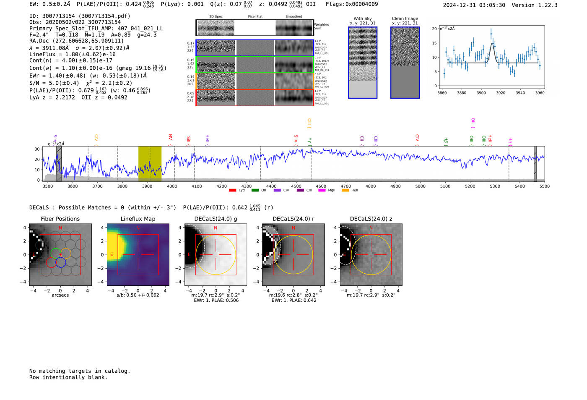Open the DECaLS(24.0) r image
The image size is (587, 400).
click(x=293, y=255)
